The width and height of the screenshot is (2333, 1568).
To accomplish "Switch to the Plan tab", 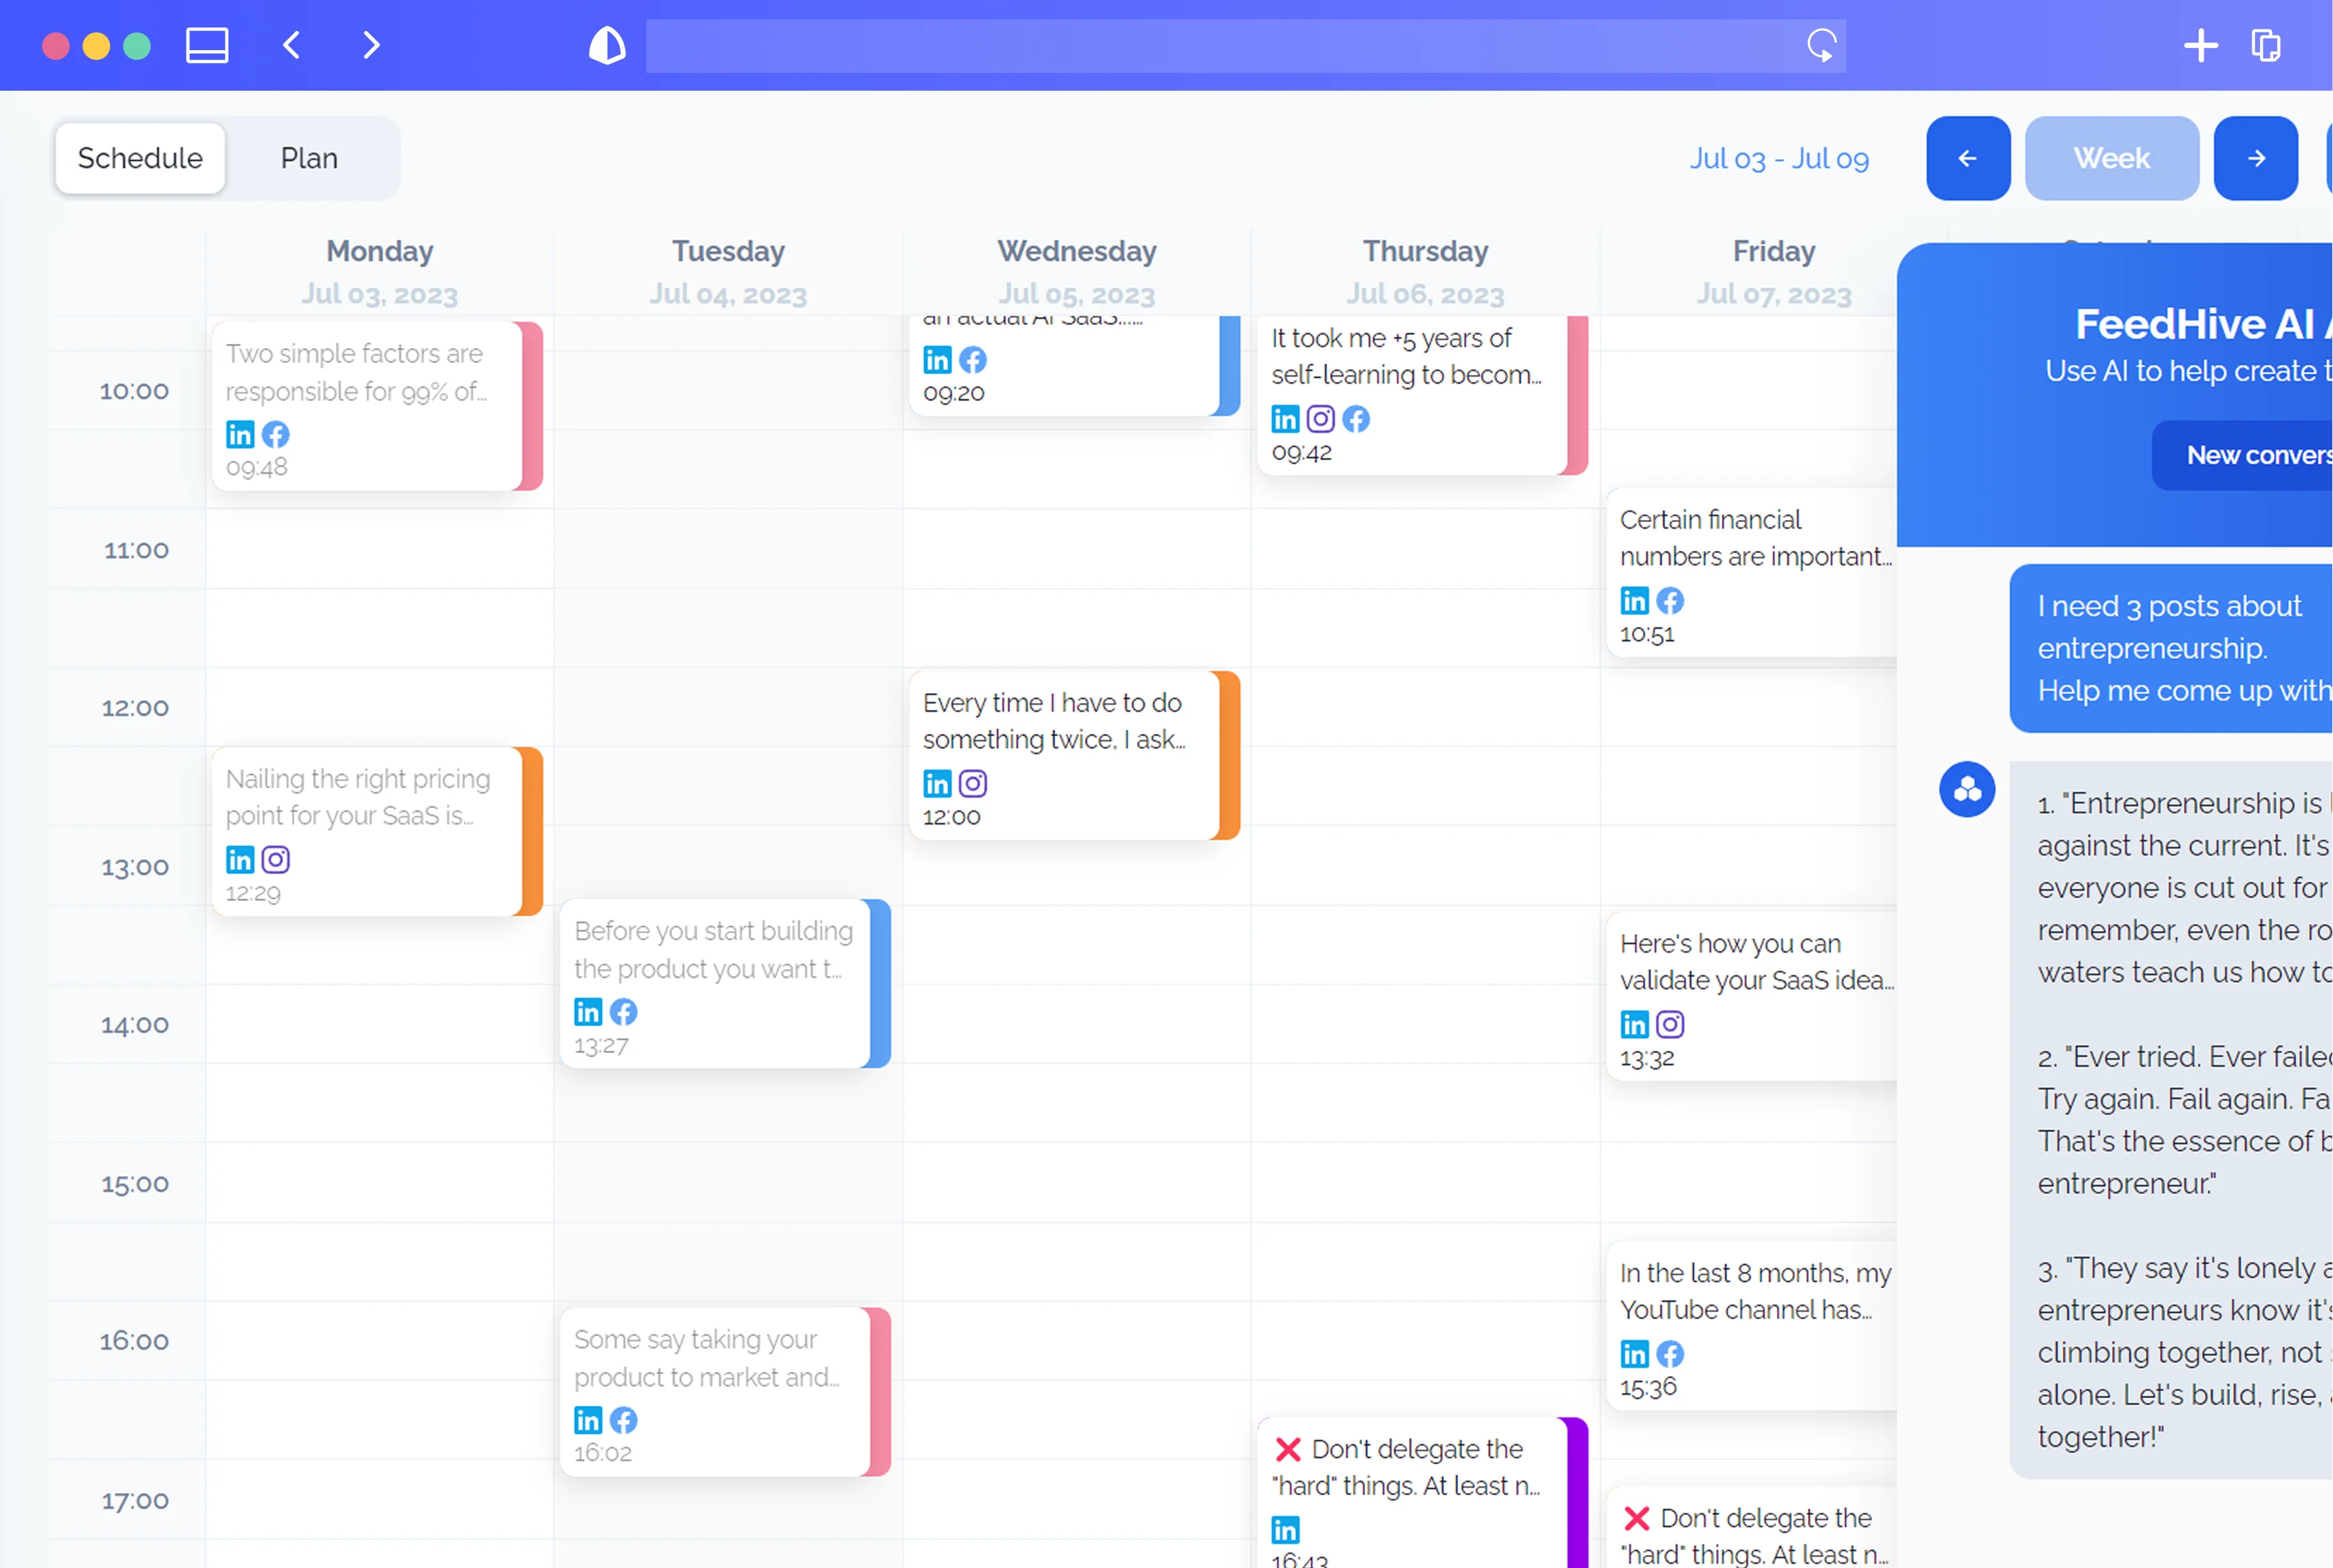I will (309, 158).
